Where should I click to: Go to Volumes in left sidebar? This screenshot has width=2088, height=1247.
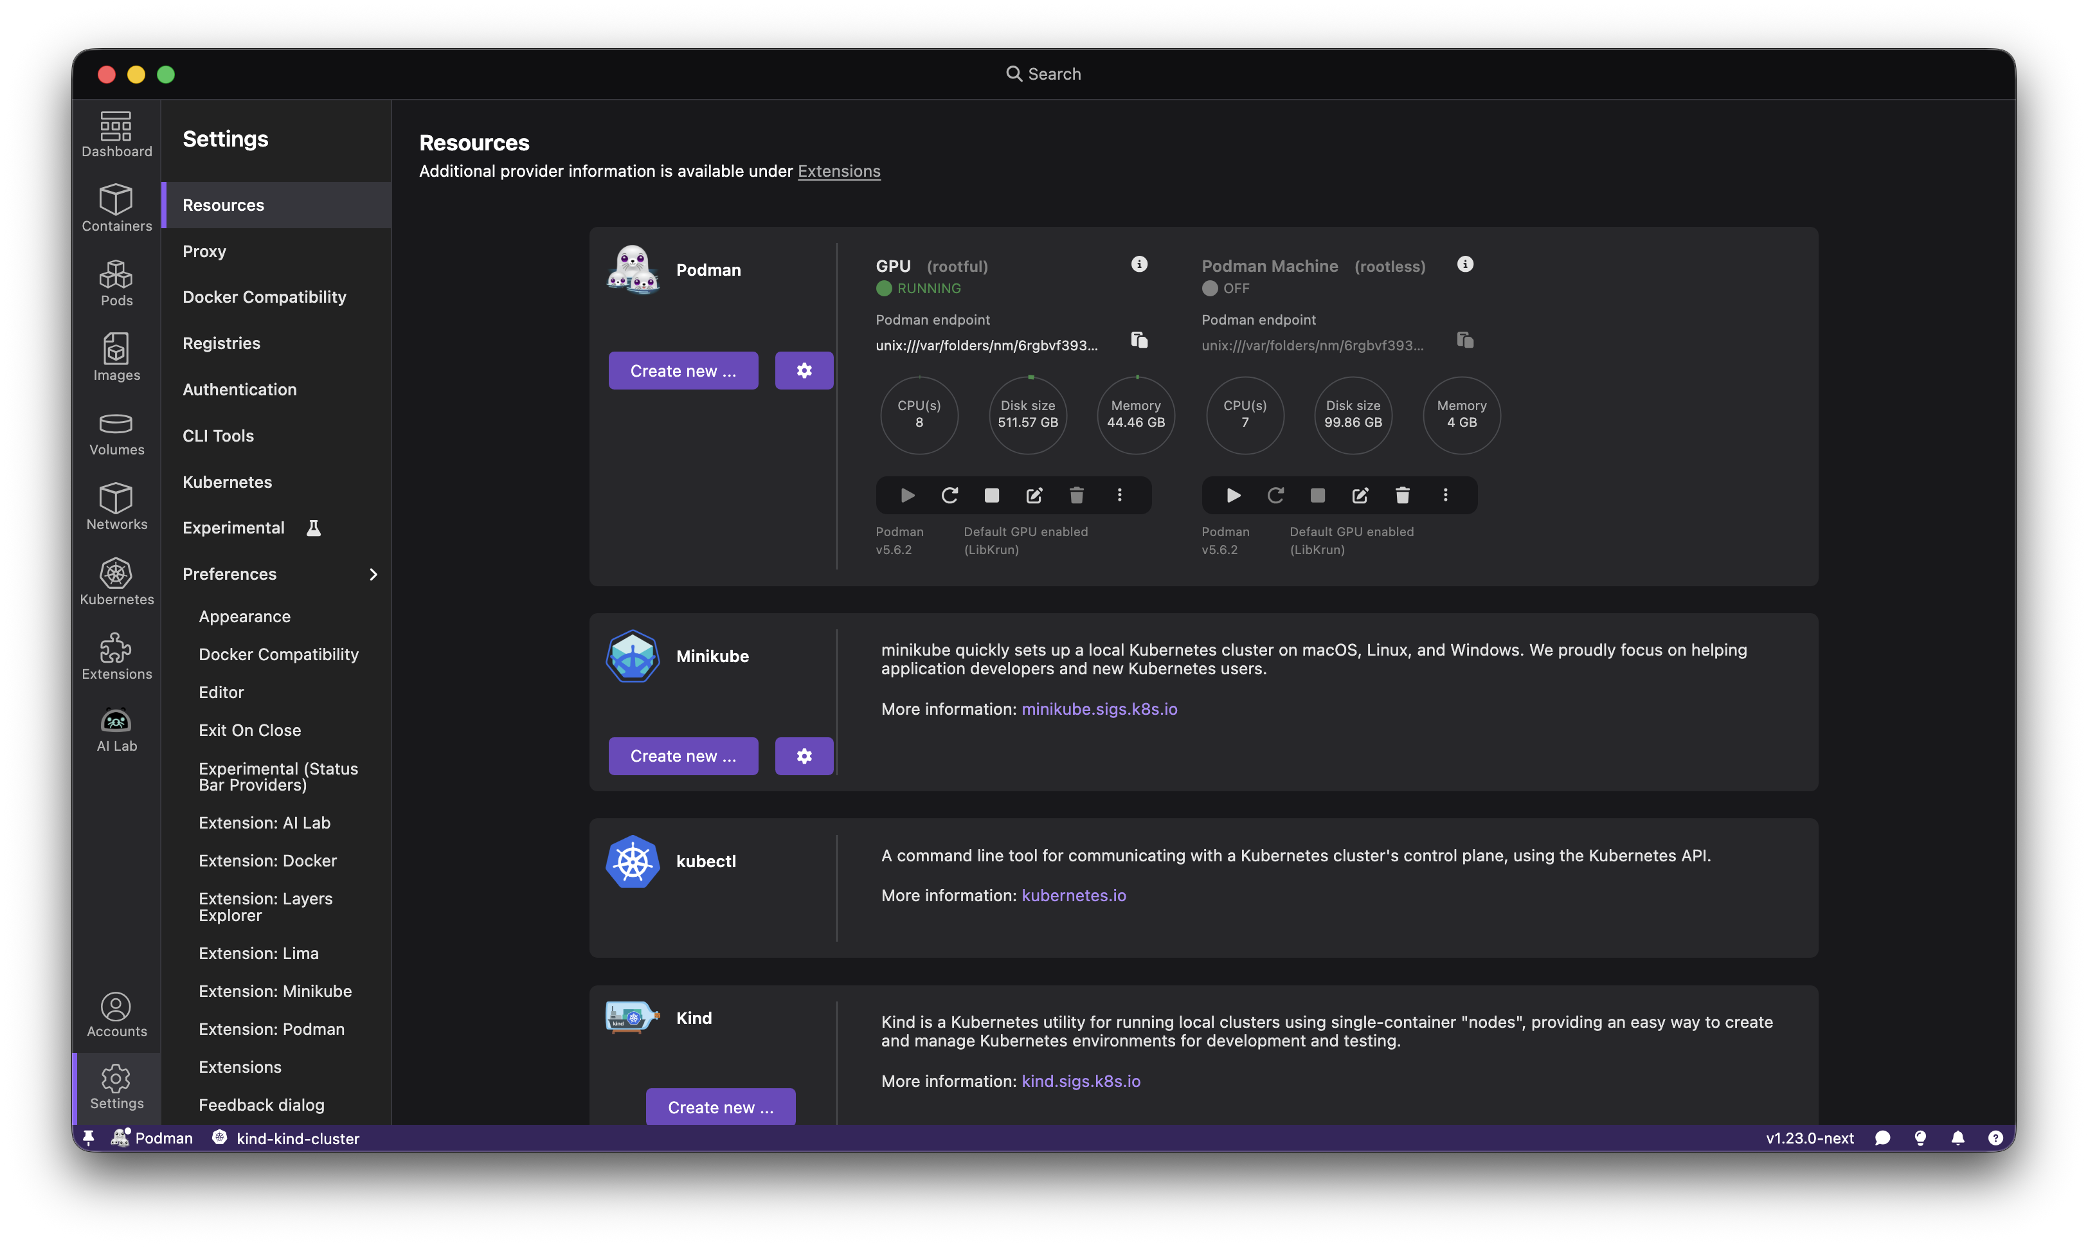point(116,433)
